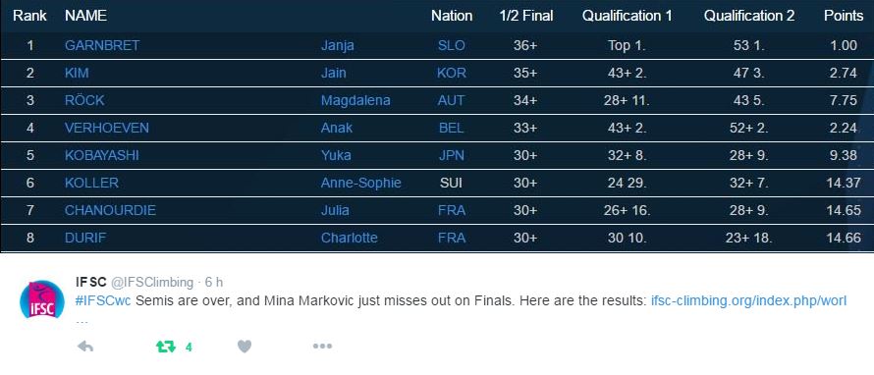Select the @IFSCClimbing handle
The width and height of the screenshot is (874, 375).
point(152,283)
